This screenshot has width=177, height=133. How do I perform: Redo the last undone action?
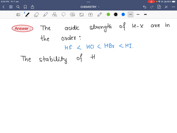tap(152, 7)
